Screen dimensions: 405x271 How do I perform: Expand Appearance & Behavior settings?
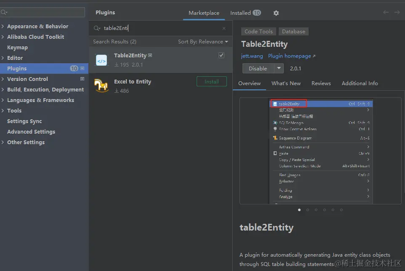click(3, 27)
